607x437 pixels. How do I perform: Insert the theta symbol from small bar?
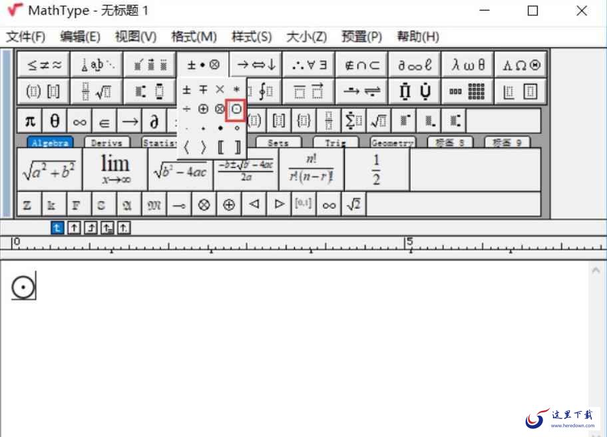(55, 121)
